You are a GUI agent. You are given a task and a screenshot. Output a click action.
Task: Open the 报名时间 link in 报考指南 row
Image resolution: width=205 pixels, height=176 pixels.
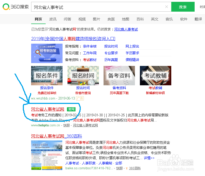pyautogui.click(x=111, y=46)
